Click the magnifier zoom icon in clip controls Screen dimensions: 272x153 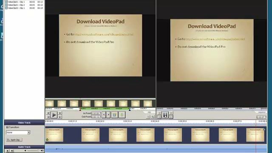153,117
